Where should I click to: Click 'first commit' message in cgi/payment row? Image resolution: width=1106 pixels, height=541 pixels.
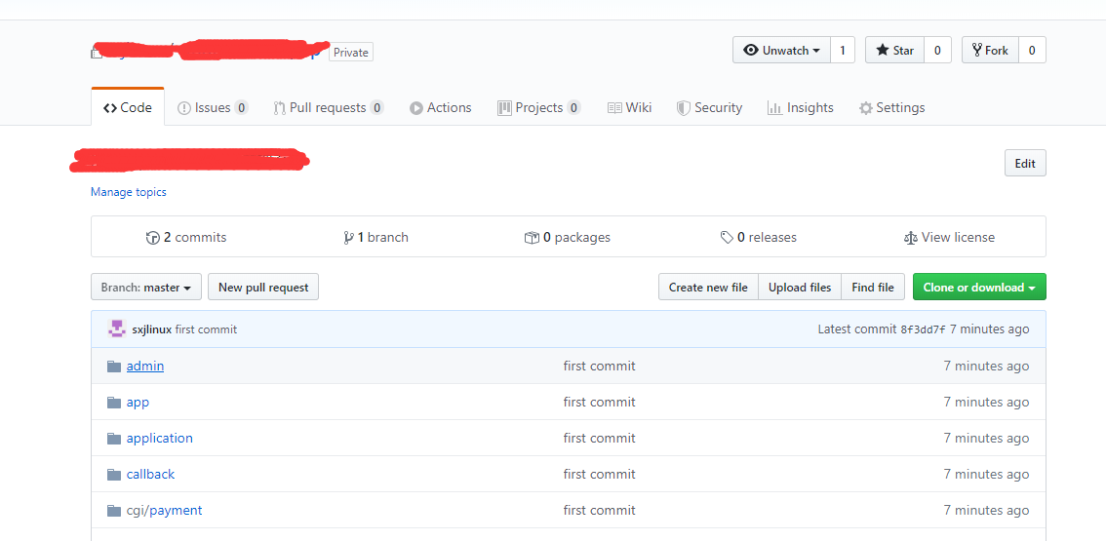(599, 510)
